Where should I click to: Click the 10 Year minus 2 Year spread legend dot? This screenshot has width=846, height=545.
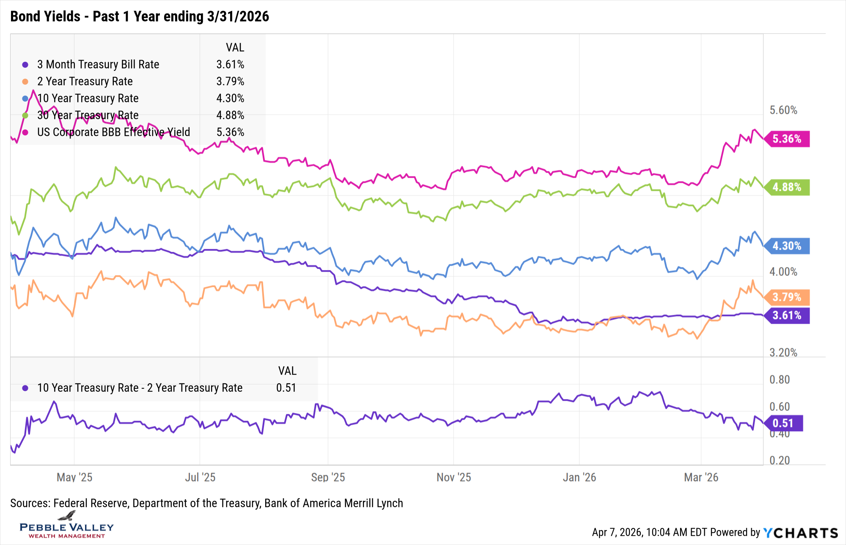tap(25, 388)
